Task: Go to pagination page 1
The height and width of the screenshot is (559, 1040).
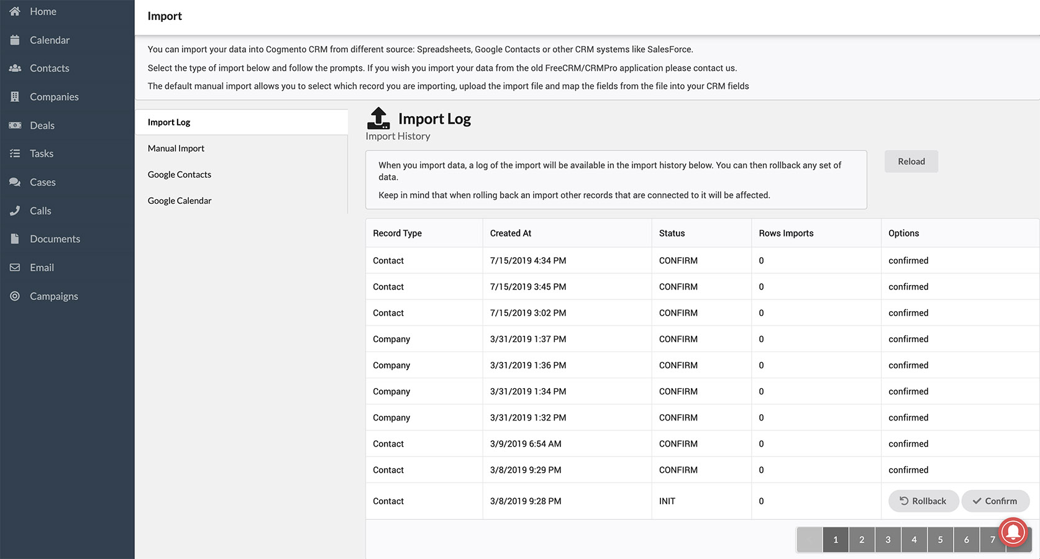Action: 836,540
